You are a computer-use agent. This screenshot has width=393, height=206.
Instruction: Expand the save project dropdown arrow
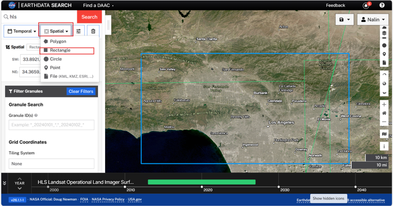point(349,19)
